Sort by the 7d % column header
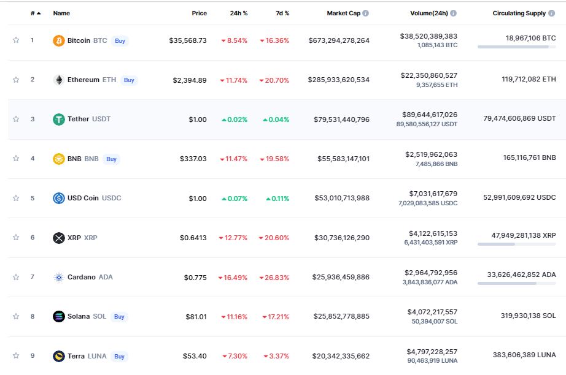The height and width of the screenshot is (375, 566). (x=282, y=13)
